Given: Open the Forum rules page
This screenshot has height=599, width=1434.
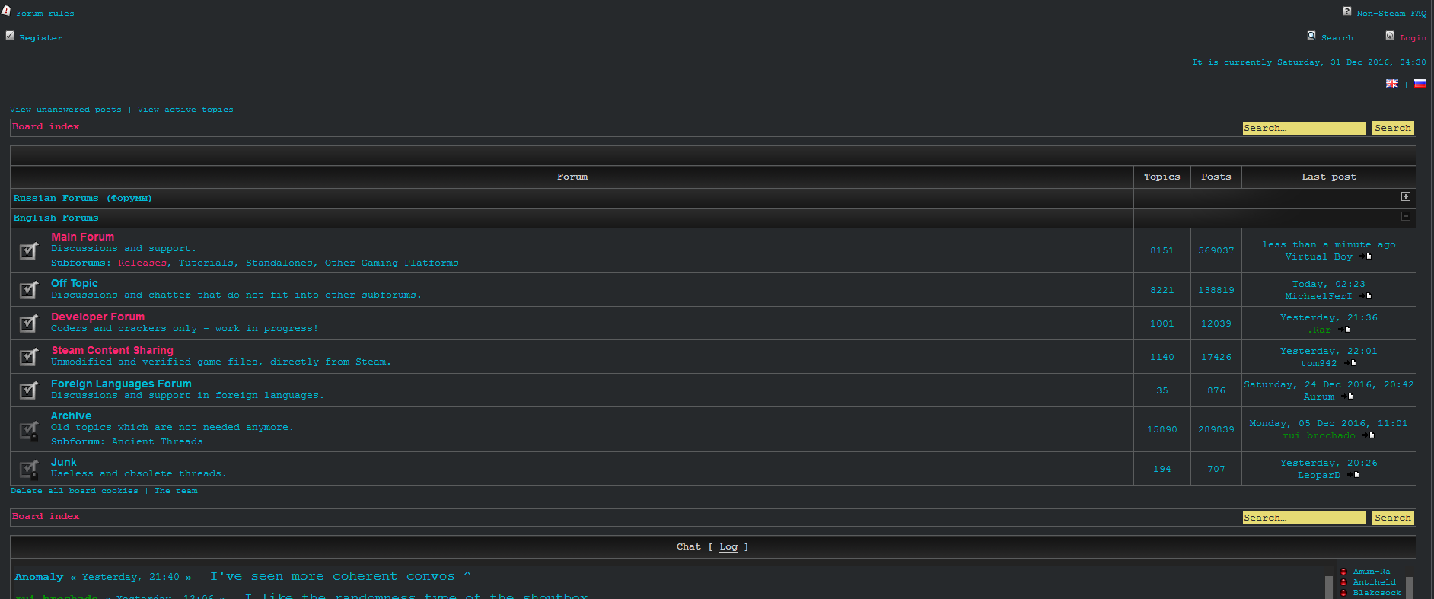Looking at the screenshot, I should 45,14.
